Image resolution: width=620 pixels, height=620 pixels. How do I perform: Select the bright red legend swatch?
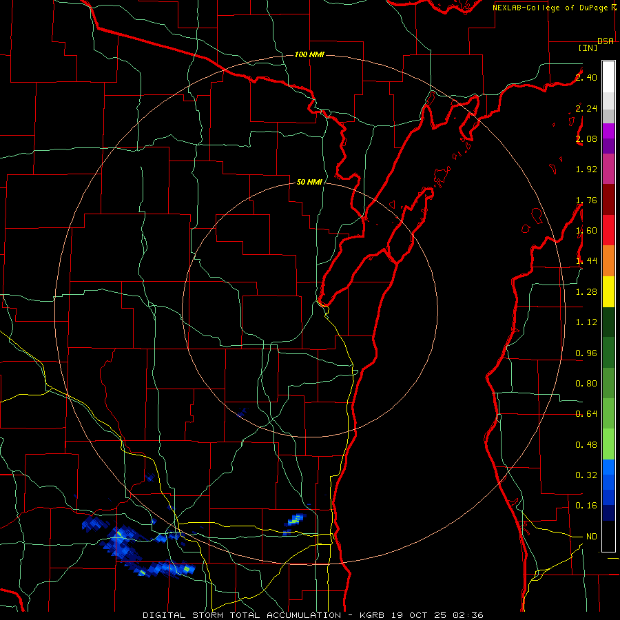pos(608,230)
